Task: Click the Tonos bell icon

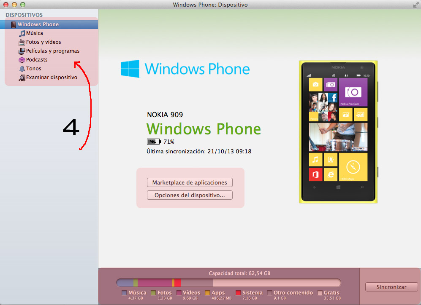Action: pos(22,69)
